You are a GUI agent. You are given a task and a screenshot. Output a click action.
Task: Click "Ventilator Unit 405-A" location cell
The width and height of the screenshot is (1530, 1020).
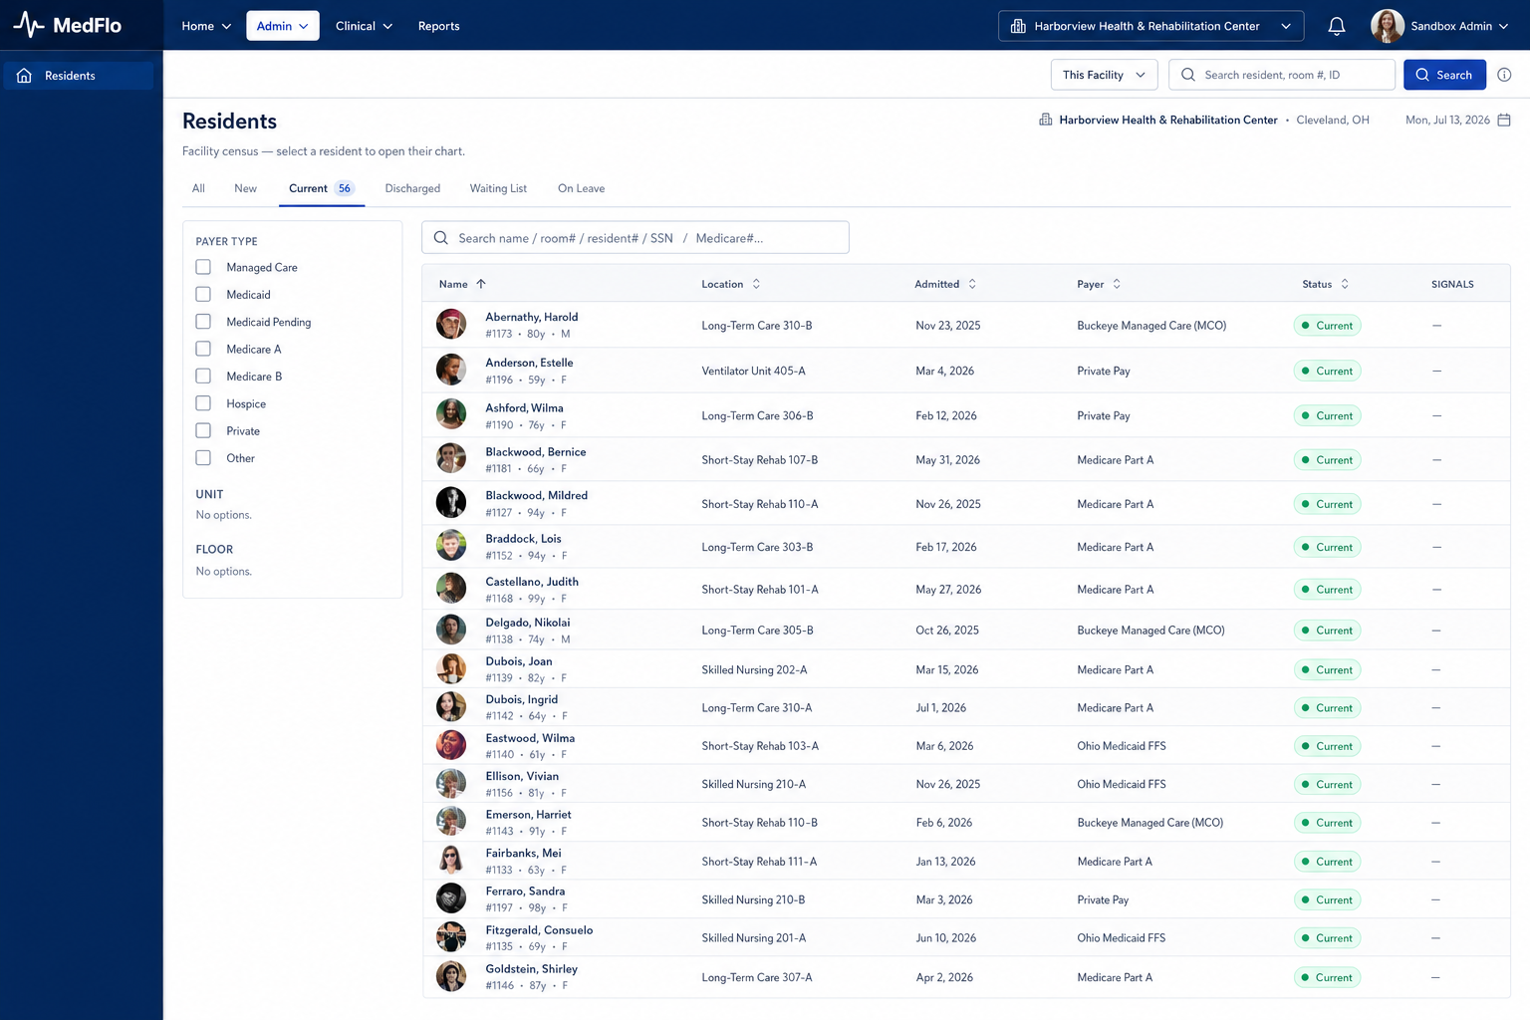[753, 371]
